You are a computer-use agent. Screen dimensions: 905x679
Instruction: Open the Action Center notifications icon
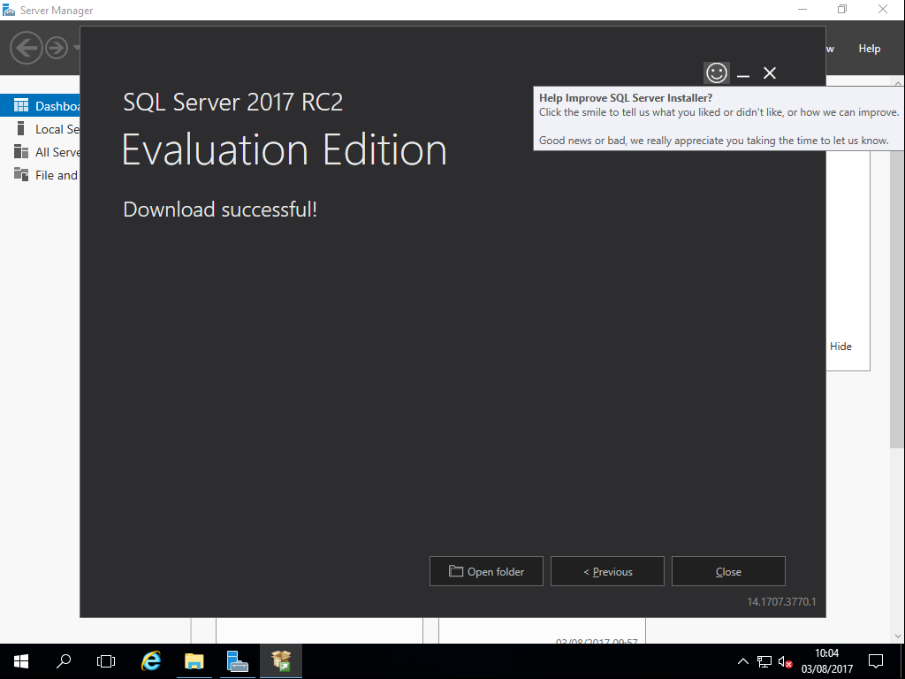click(x=876, y=660)
